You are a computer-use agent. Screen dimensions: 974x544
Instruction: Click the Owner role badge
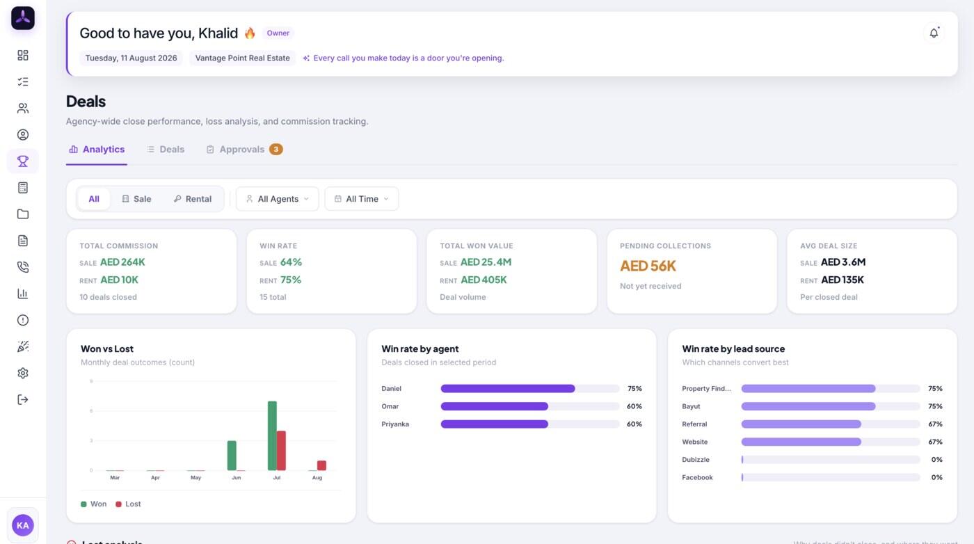click(278, 33)
